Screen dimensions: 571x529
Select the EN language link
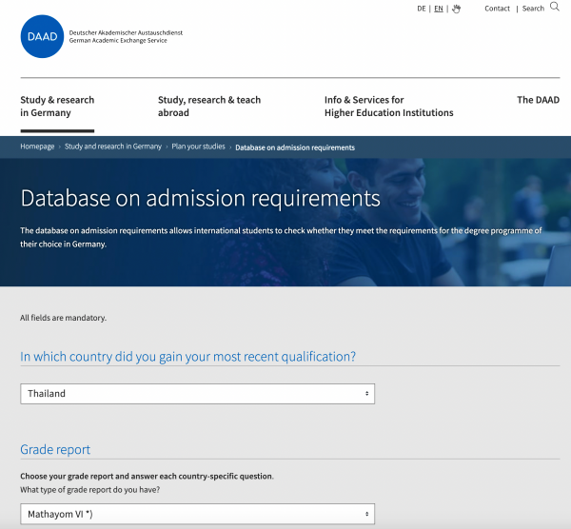(x=438, y=9)
